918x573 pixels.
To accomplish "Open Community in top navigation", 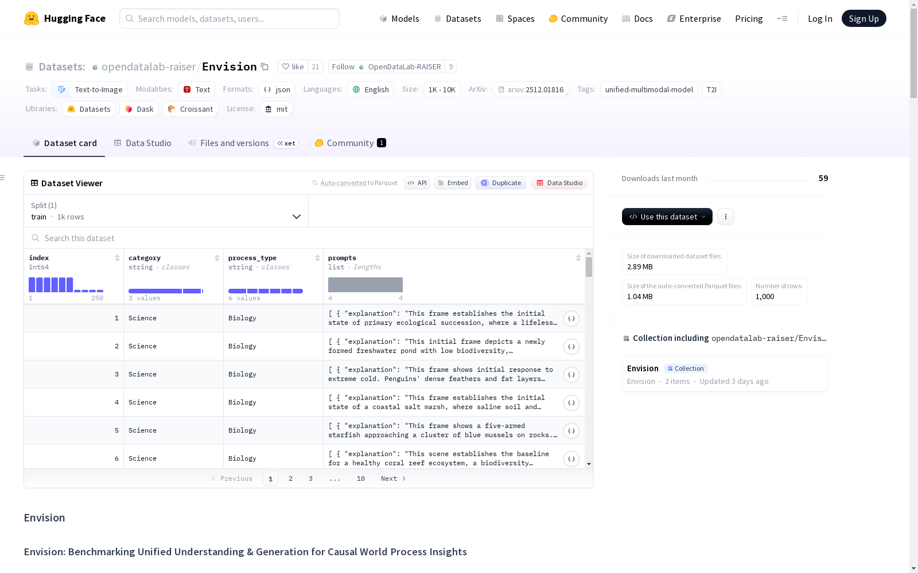I will point(578,18).
